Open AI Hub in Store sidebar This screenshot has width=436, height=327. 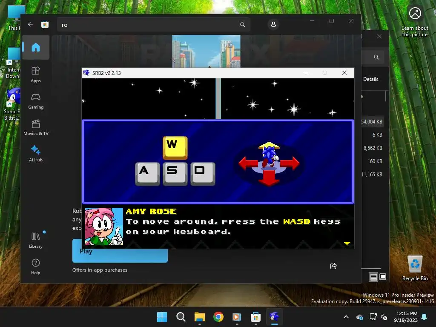click(x=36, y=154)
